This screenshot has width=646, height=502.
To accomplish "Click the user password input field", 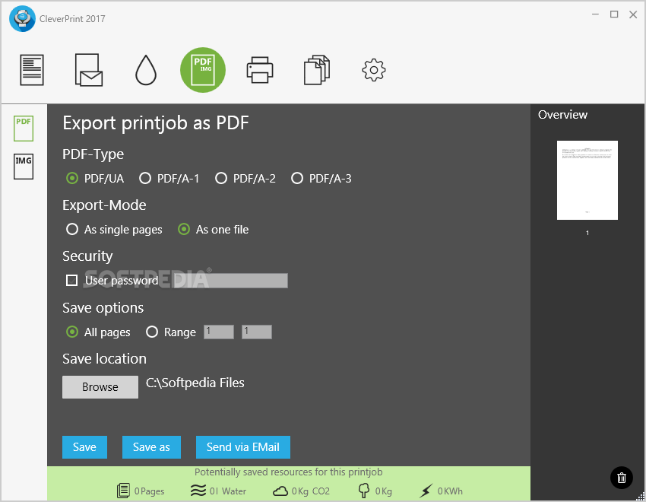I will 231,281.
